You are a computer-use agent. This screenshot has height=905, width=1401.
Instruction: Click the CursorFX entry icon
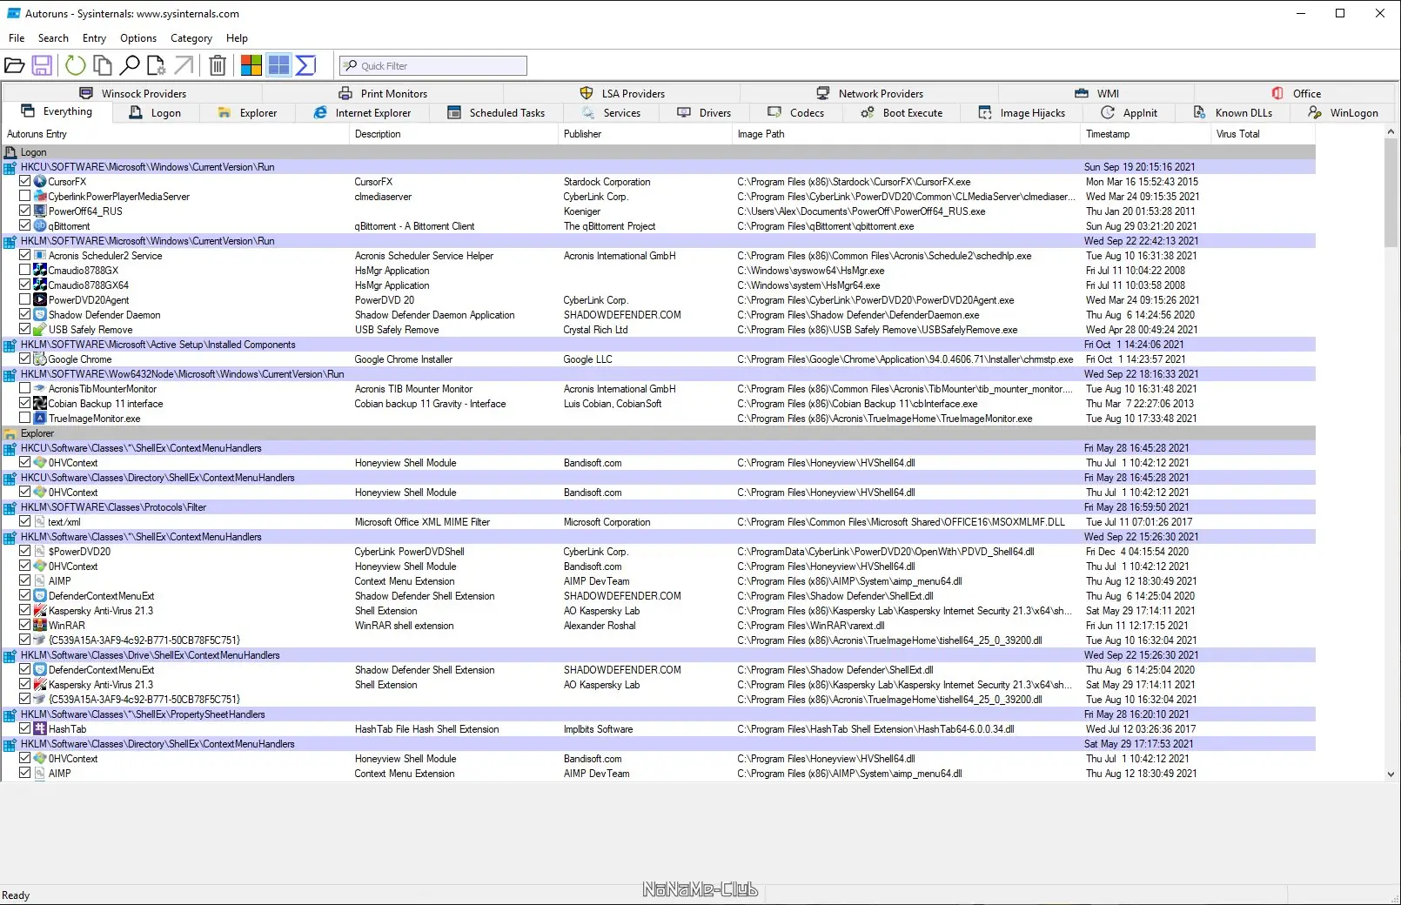click(40, 182)
